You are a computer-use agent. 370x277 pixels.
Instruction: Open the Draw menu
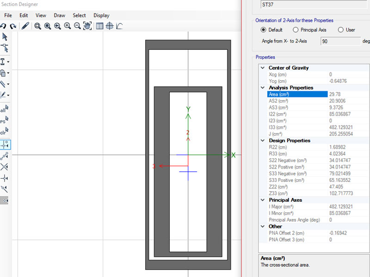60,15
